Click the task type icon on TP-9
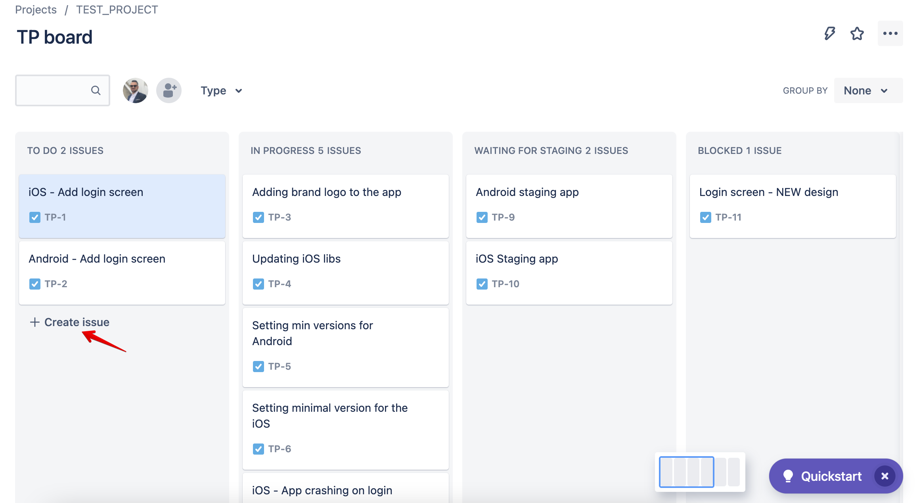The width and height of the screenshot is (919, 503). click(482, 217)
